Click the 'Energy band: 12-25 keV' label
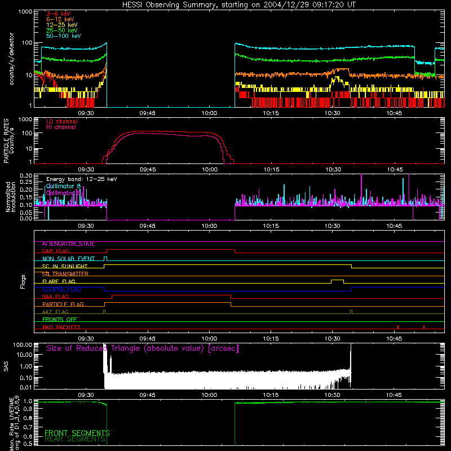 pos(82,179)
